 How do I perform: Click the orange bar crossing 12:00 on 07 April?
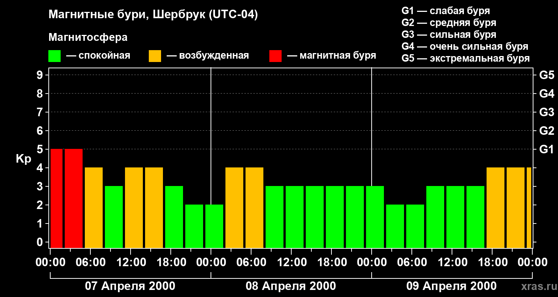point(134,208)
